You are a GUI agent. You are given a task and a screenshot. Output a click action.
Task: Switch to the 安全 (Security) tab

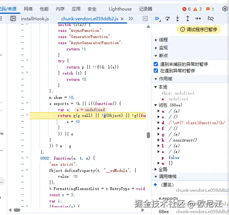tap(92, 9)
